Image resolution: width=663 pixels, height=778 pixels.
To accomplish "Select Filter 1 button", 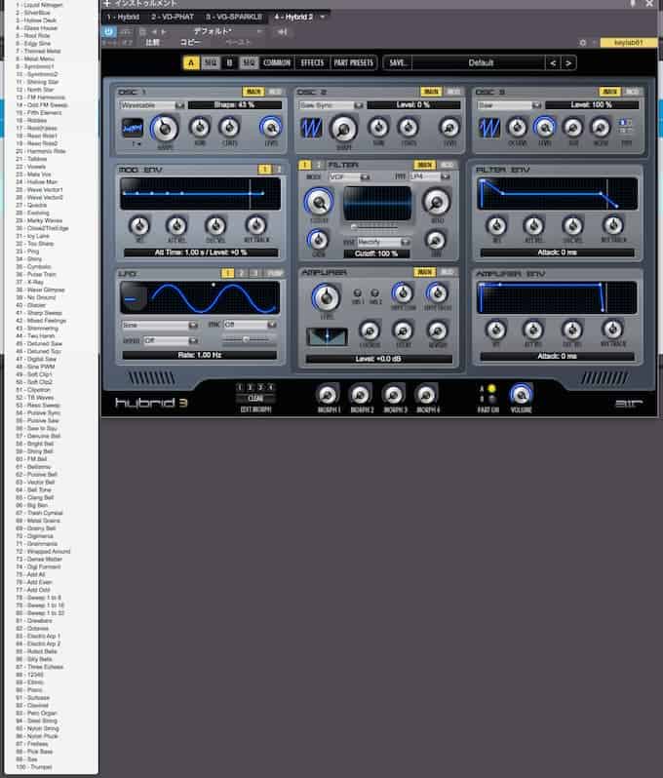I will (x=304, y=165).
